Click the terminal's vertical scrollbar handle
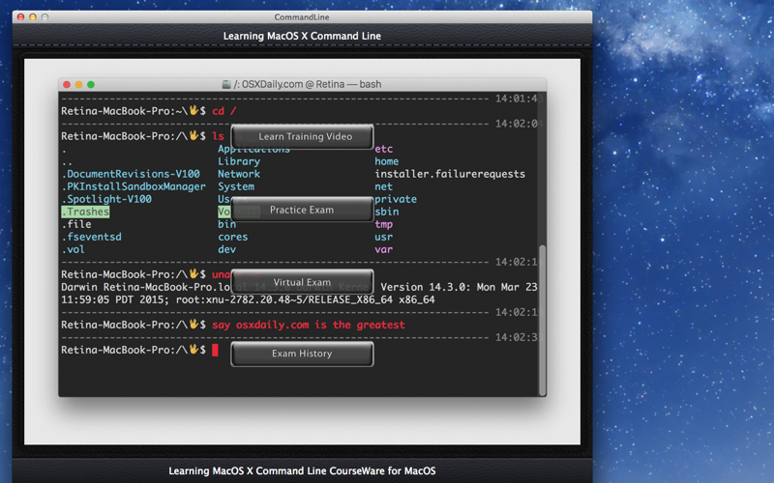The image size is (774, 483). coord(542,320)
